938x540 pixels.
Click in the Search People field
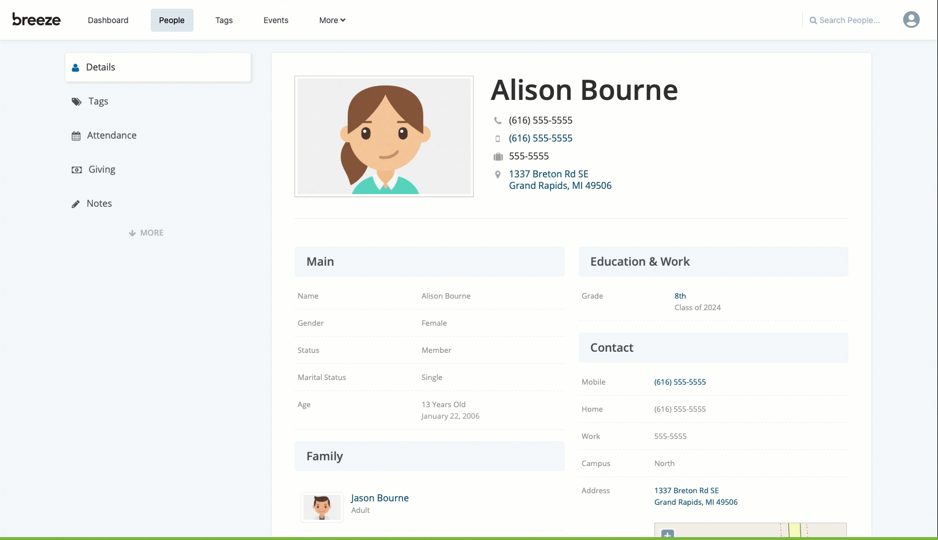(850, 20)
